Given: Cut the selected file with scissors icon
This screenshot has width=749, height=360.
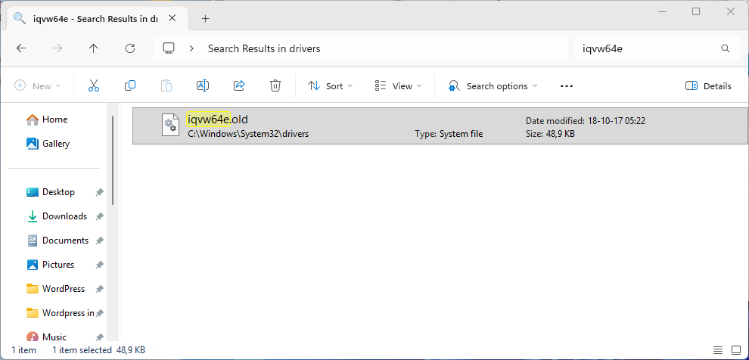Looking at the screenshot, I should tap(94, 86).
